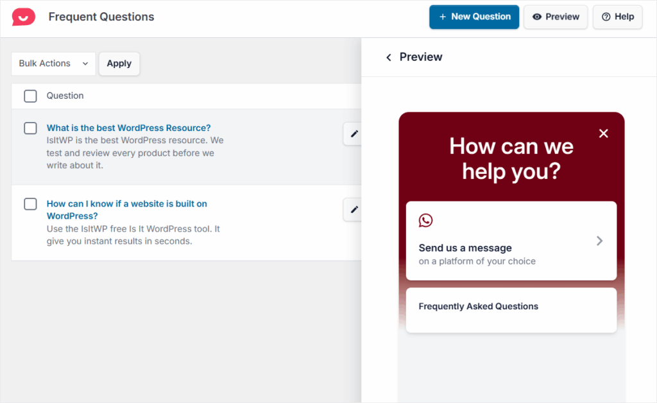The width and height of the screenshot is (657, 403).
Task: Open the question about the best WordPress Resource
Action: click(x=128, y=128)
